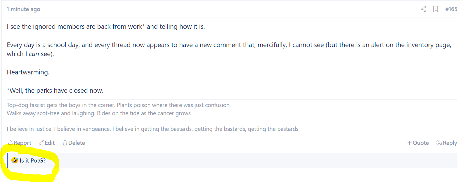The width and height of the screenshot is (460, 182).
Task: Click the pencil icon beside Edit
Action: pyautogui.click(x=41, y=143)
